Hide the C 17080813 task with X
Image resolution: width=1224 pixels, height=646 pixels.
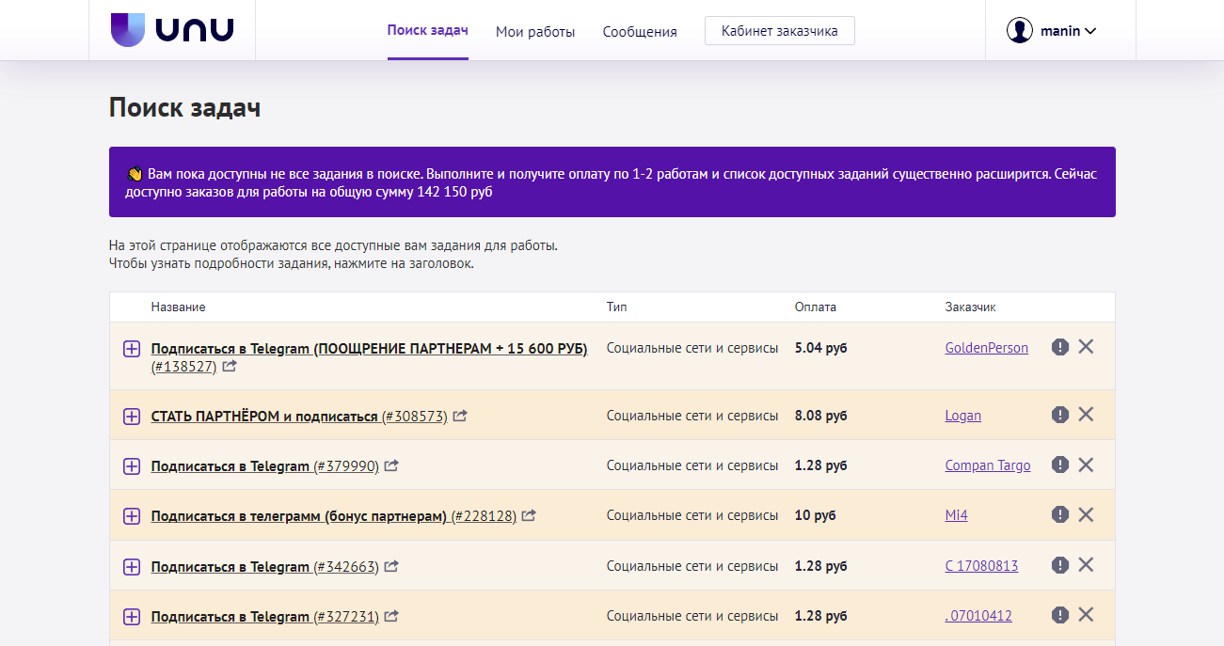pyautogui.click(x=1086, y=565)
